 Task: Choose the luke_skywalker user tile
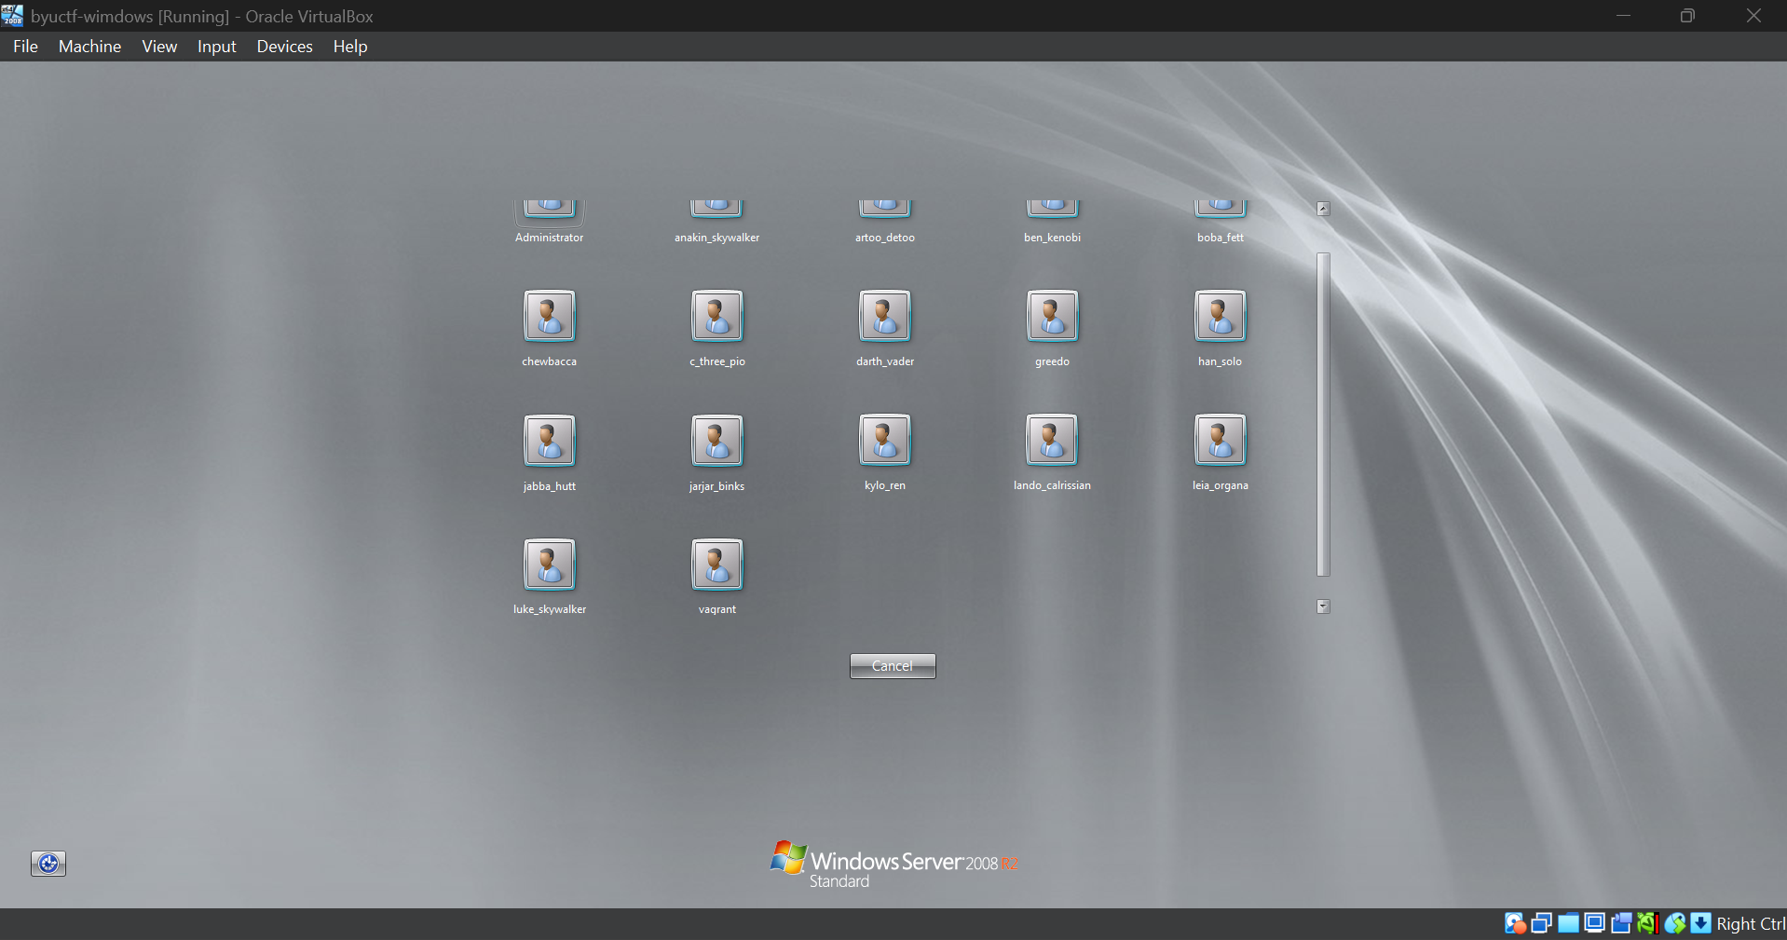pyautogui.click(x=550, y=576)
